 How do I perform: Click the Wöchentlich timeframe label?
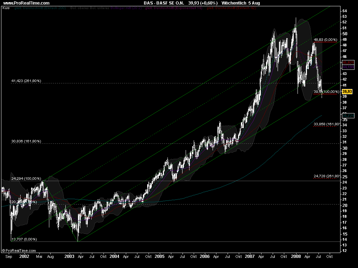[x=234, y=3]
